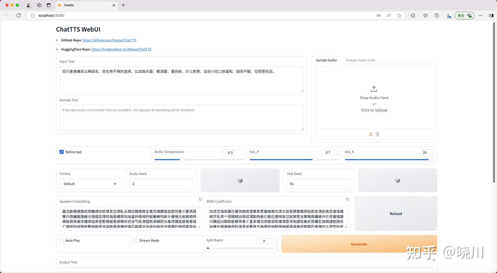Click the read aloud icon in address bar
The height and width of the screenshot is (273, 497).
389,16
